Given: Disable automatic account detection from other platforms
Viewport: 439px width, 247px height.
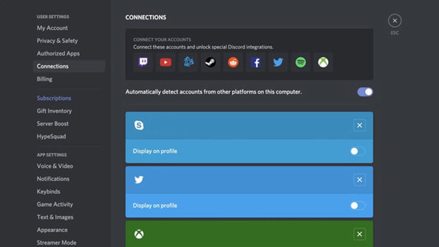Looking at the screenshot, I should (364, 92).
